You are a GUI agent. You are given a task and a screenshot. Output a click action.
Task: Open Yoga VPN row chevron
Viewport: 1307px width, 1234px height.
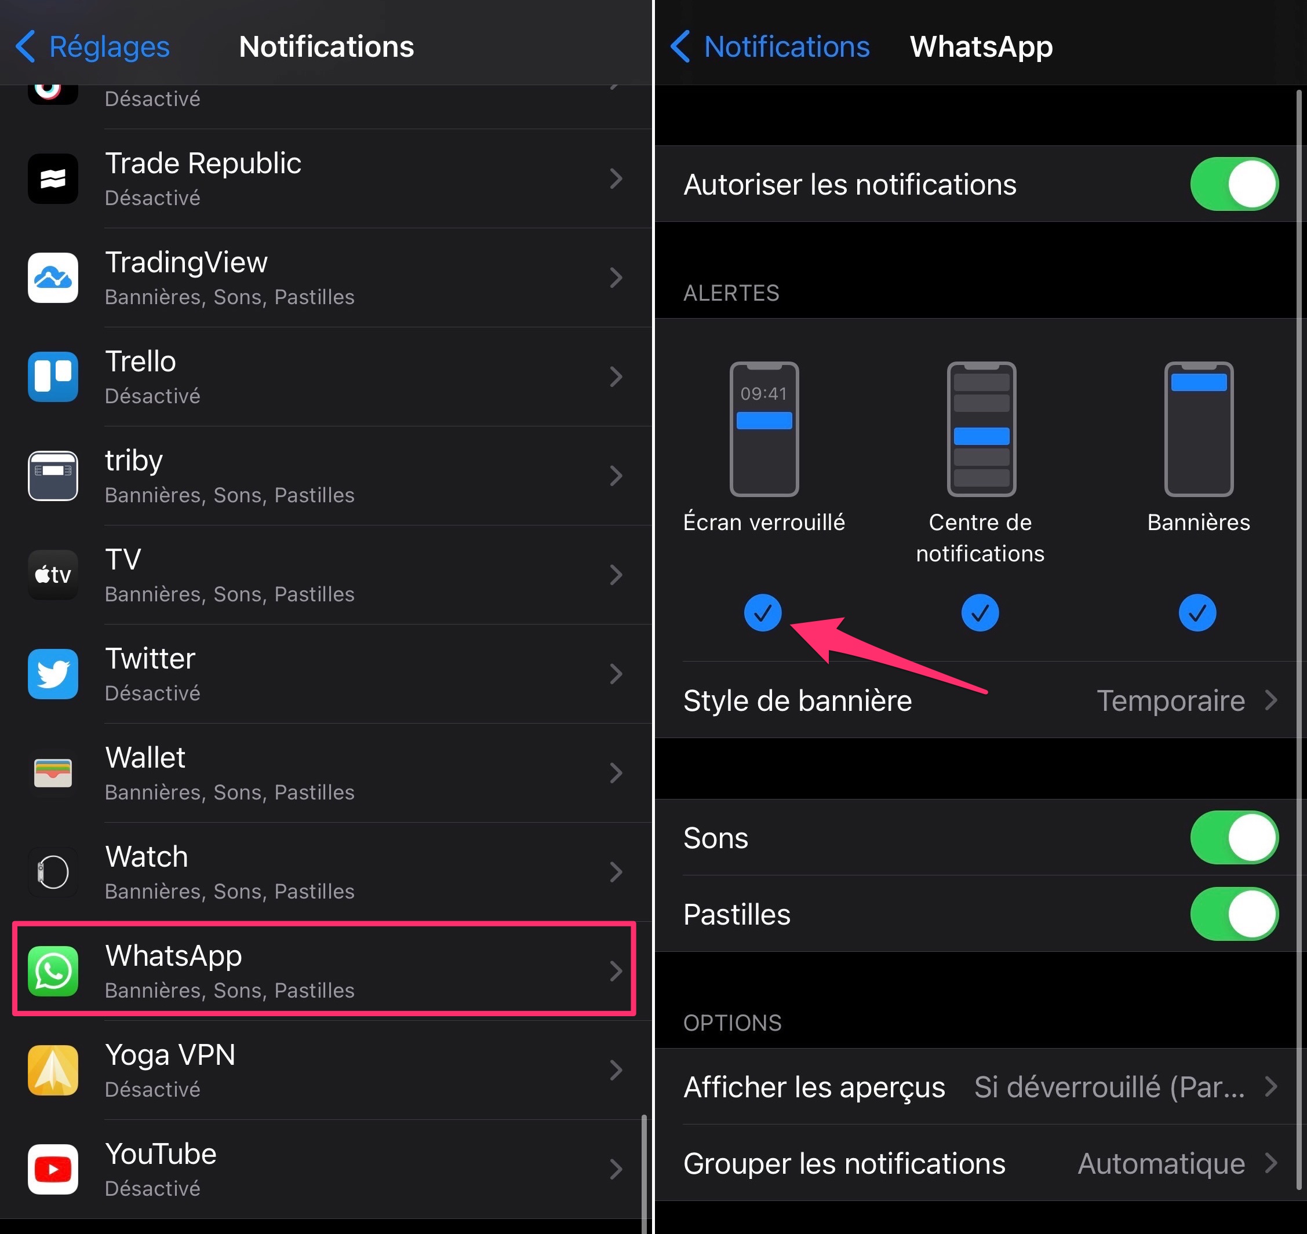(616, 1070)
